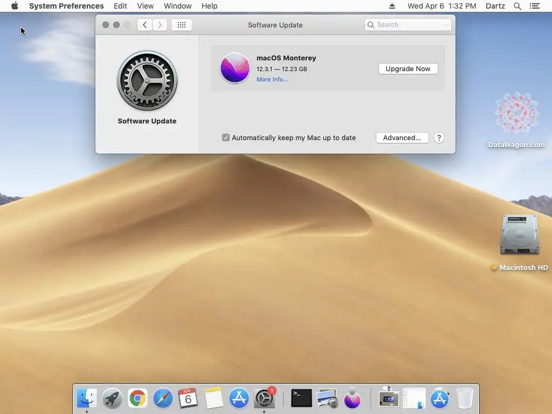Click the eject icon in the menu bar

point(392,6)
